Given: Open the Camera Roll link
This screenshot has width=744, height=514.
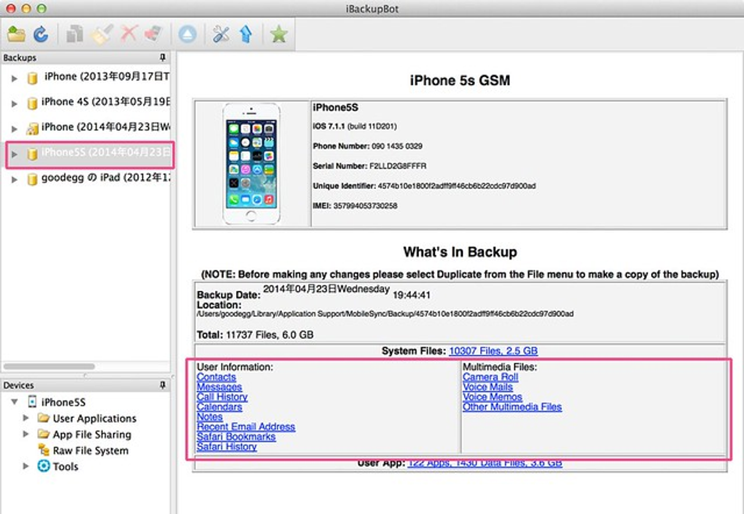Looking at the screenshot, I should [x=491, y=377].
